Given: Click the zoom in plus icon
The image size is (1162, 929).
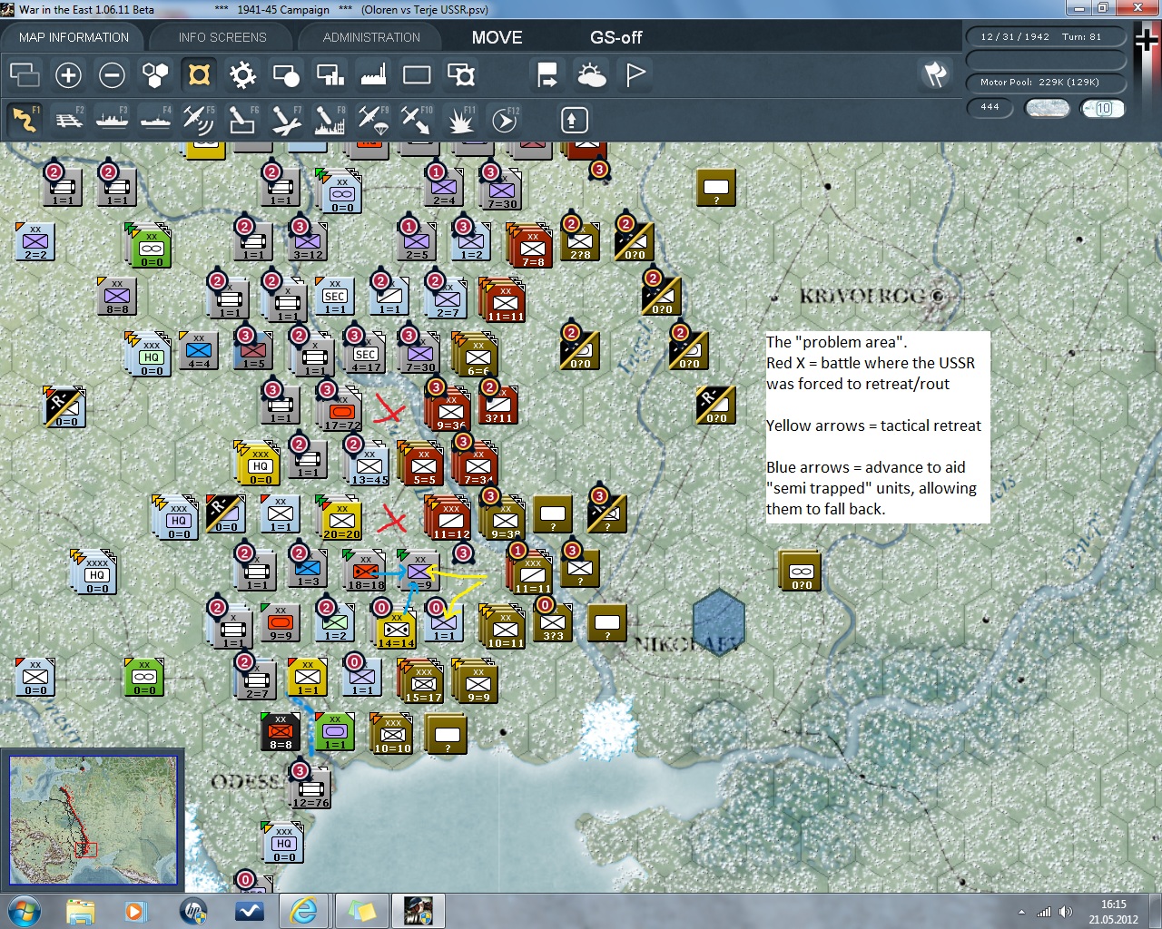Looking at the screenshot, I should point(68,75).
